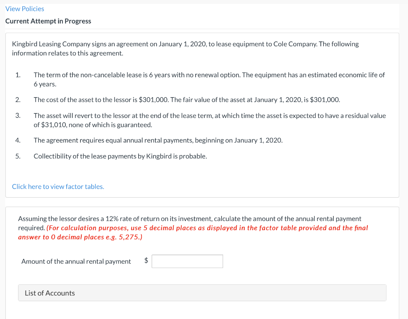408x319 pixels.
Task: Open the View Policies link
Action: (24, 8)
